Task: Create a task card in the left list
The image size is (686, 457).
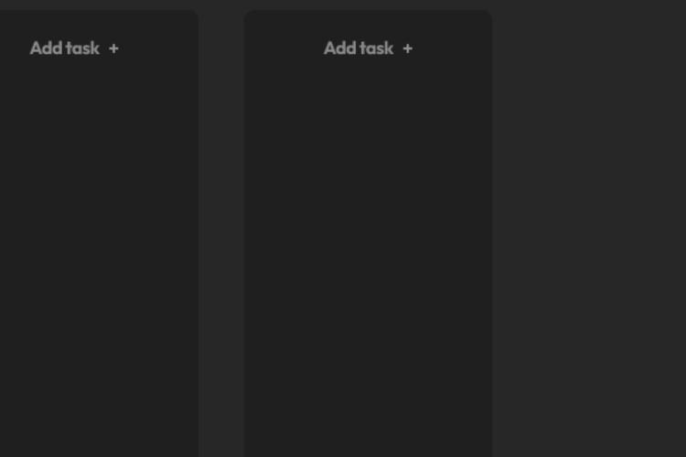Action: [x=74, y=48]
